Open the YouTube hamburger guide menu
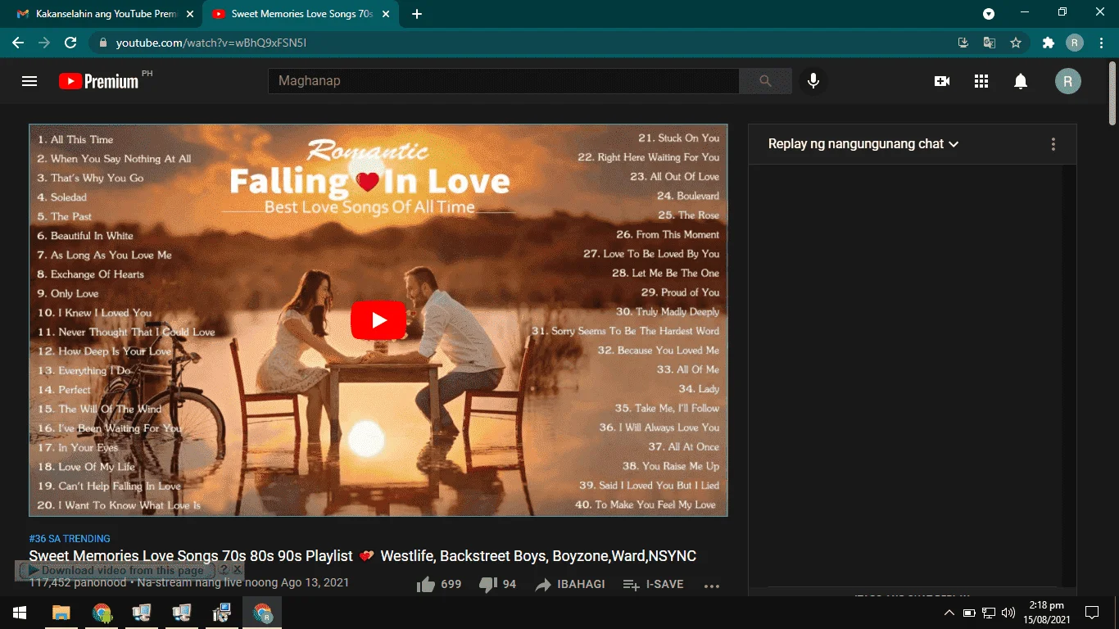 (x=29, y=81)
